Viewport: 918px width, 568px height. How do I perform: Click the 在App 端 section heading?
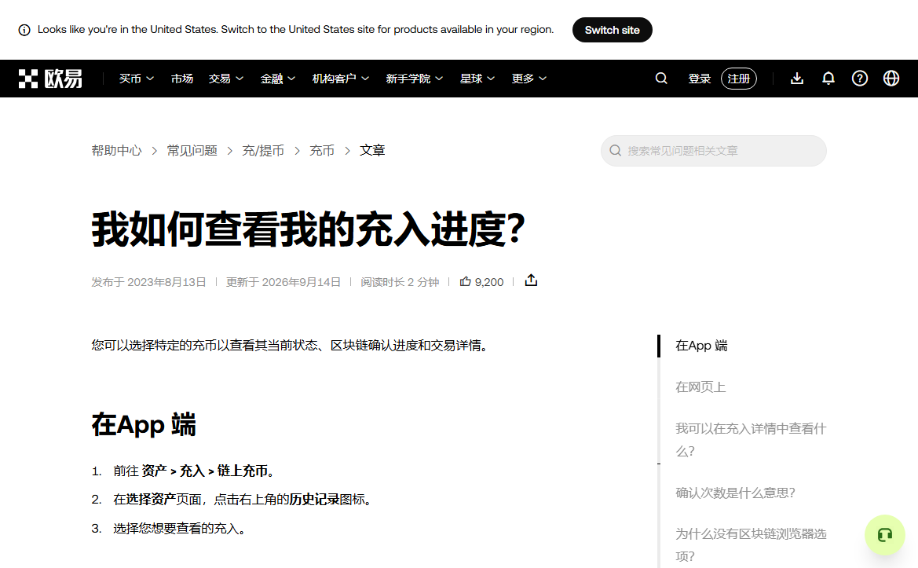point(144,424)
